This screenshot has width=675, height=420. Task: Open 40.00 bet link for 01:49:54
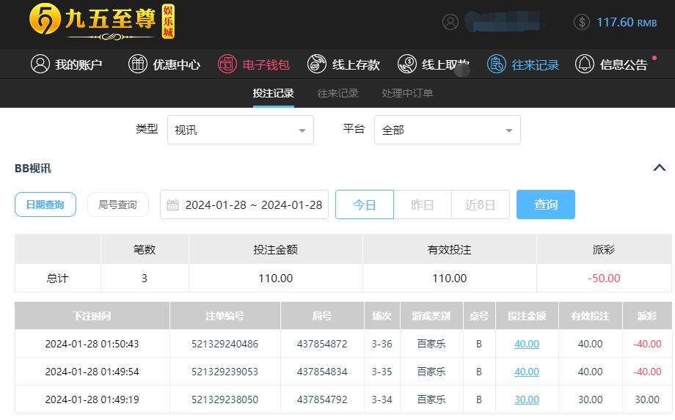(527, 372)
